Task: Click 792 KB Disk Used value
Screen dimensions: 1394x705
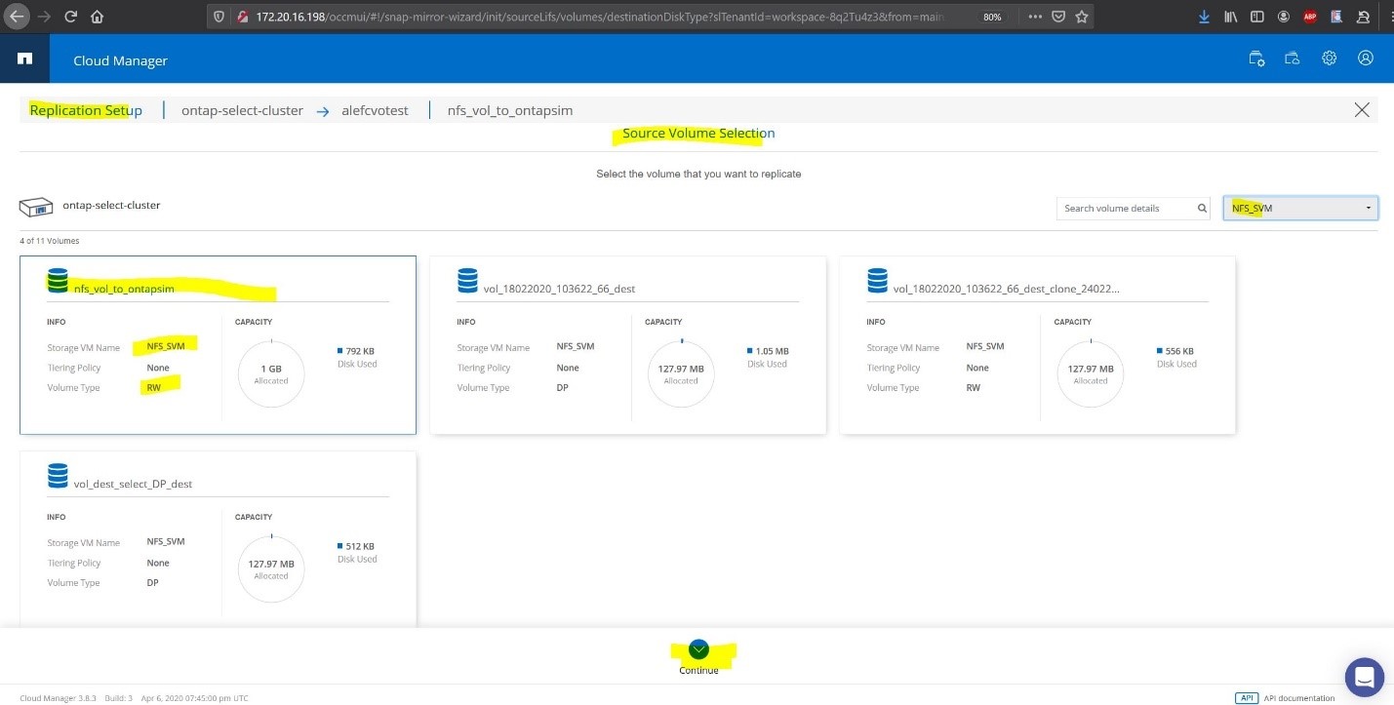Action: click(x=361, y=351)
